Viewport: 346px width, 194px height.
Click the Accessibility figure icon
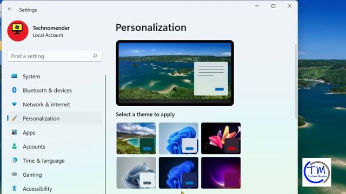[15, 188]
